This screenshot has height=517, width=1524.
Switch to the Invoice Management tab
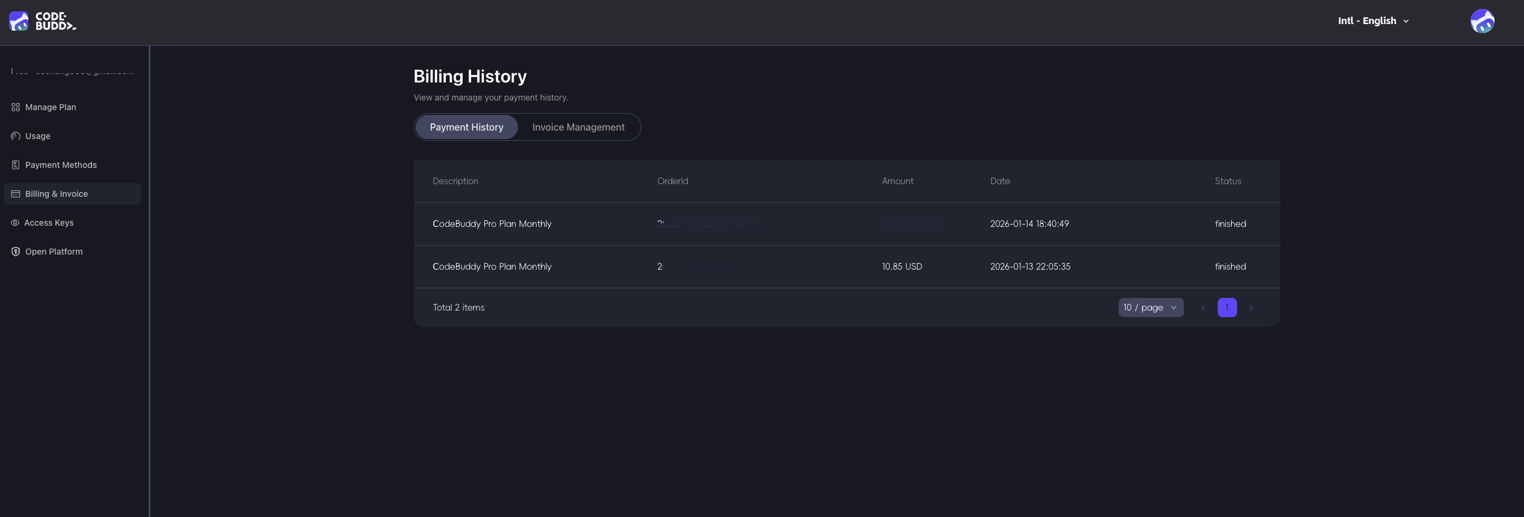pyautogui.click(x=578, y=128)
